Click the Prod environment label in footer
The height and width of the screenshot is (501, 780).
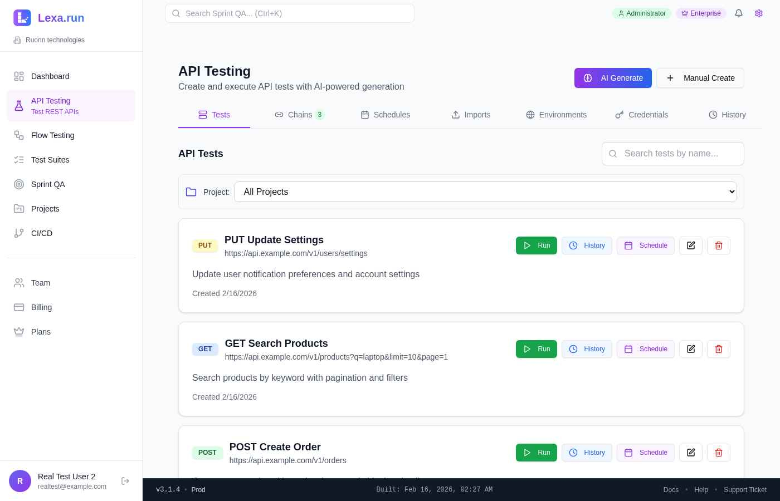tap(198, 490)
